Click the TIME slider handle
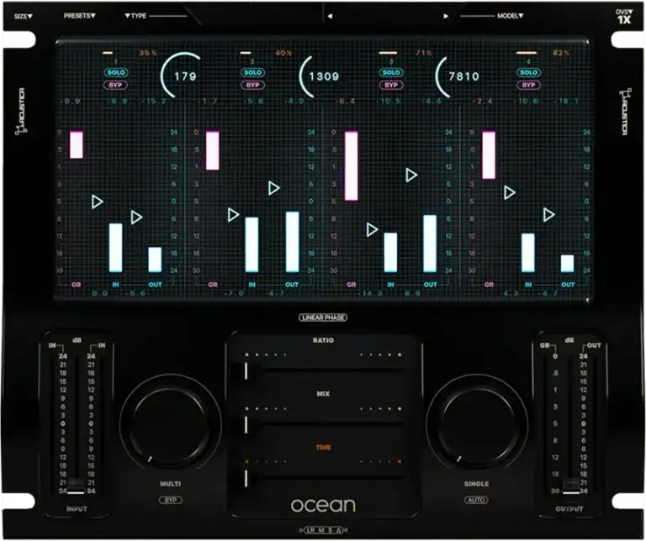Viewport: 646px width, 541px height. point(246,479)
